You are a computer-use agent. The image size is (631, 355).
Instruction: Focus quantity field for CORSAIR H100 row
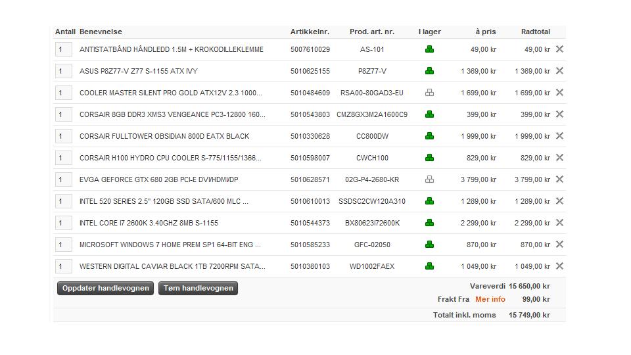point(64,158)
